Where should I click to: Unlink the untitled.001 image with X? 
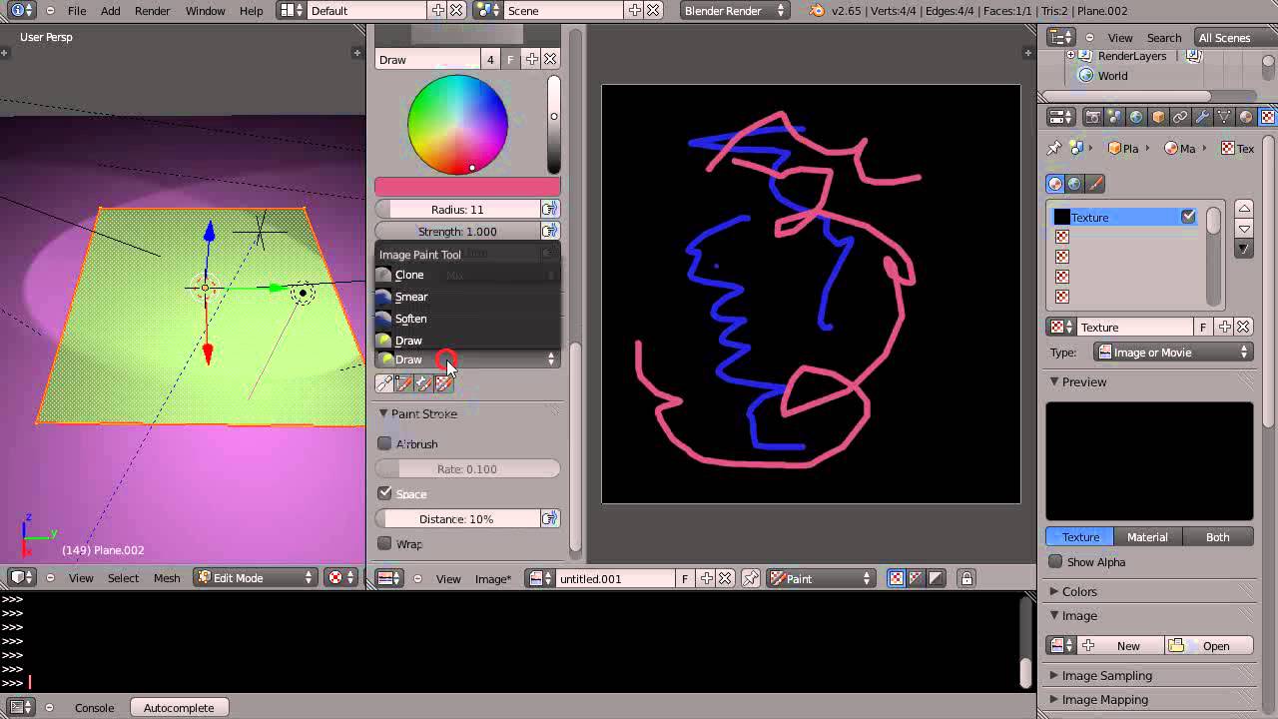point(726,578)
